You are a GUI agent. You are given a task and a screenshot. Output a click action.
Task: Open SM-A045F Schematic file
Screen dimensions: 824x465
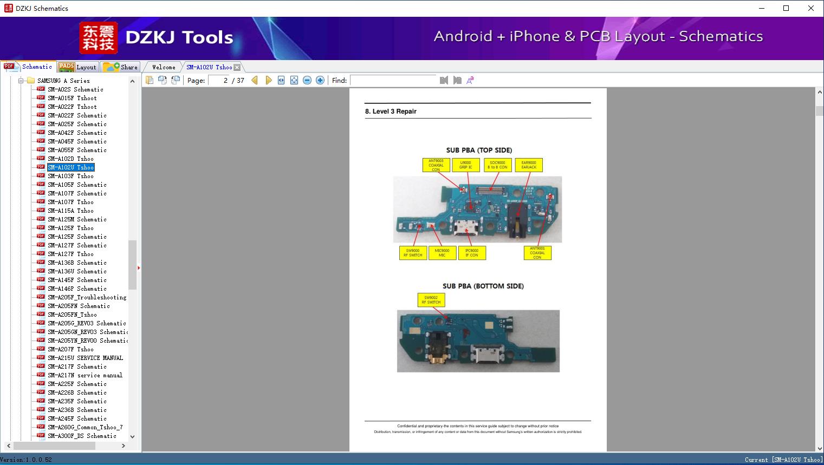[x=77, y=141]
